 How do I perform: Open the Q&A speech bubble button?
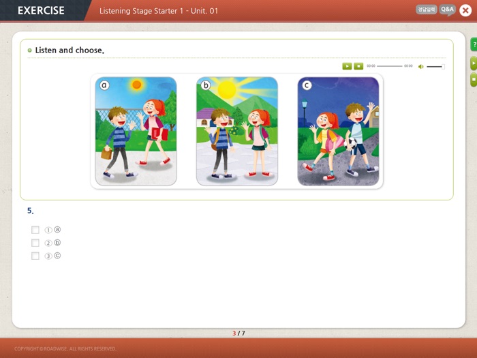pyautogui.click(x=447, y=10)
